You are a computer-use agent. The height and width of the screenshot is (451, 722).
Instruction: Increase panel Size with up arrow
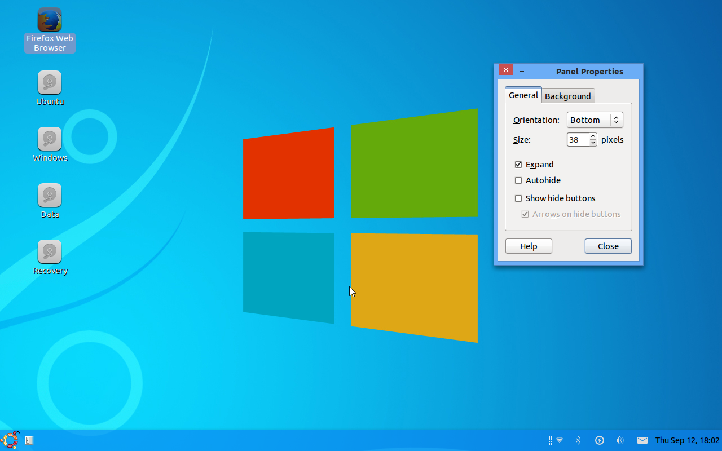point(593,136)
